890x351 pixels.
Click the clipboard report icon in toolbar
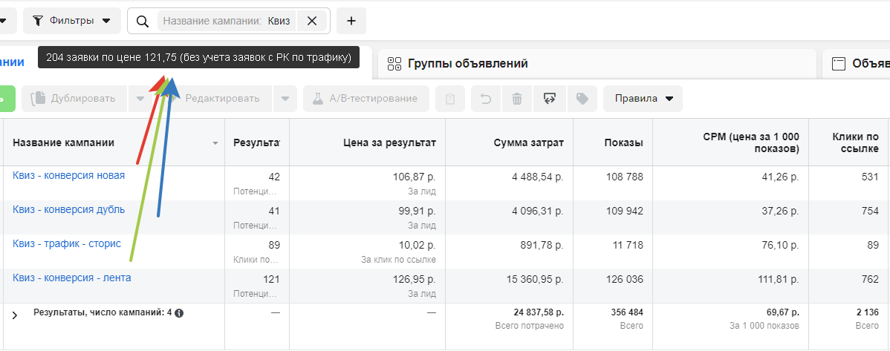coord(450,99)
